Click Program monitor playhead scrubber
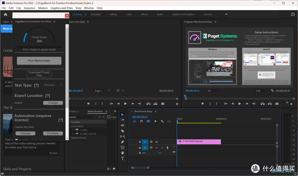The image size is (298, 176). tap(185, 96)
